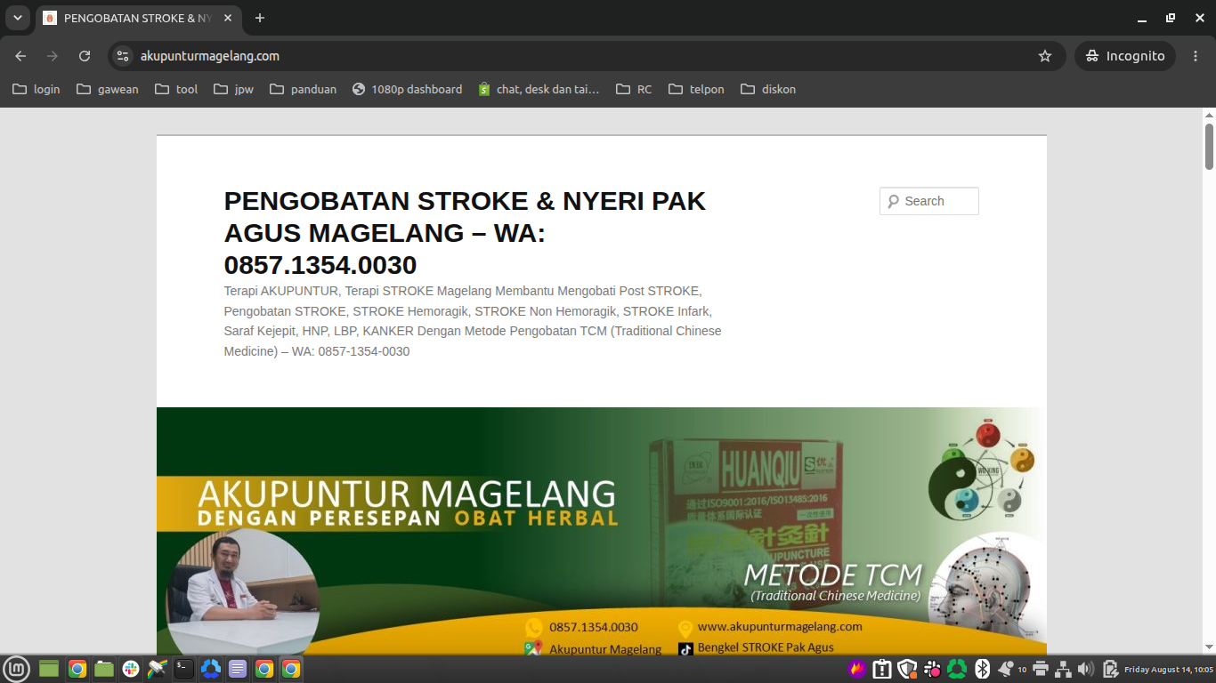This screenshot has height=683, width=1216.
Task: Go forward one page
Action: pyautogui.click(x=53, y=56)
